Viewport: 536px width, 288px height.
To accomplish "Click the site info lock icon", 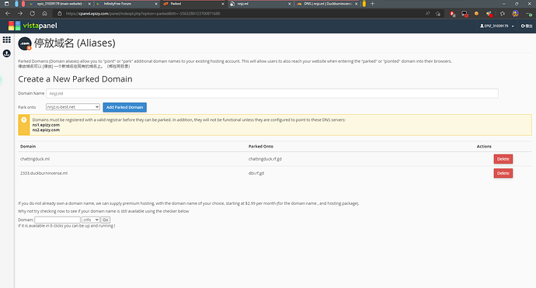I will click(60, 13).
